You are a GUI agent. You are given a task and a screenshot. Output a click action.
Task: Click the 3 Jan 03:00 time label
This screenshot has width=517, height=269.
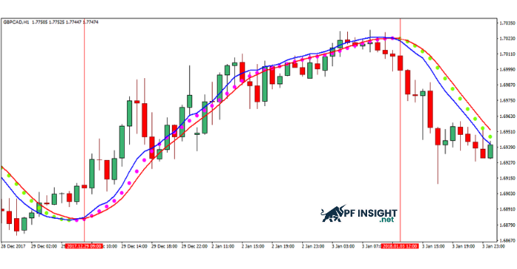pyautogui.click(x=343, y=246)
